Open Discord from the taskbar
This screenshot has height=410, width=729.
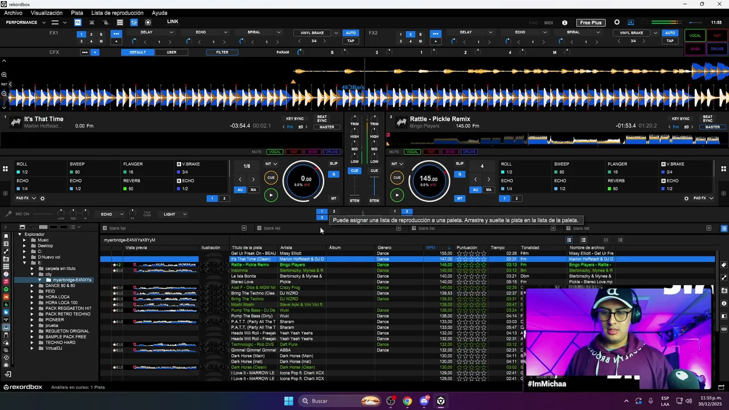[424, 401]
